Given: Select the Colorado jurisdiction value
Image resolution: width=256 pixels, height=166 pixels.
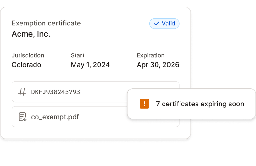Looking at the screenshot, I should tap(27, 65).
